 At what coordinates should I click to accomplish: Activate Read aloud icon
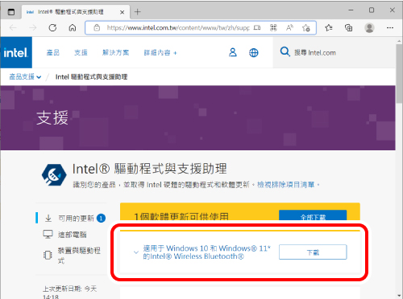tap(289, 27)
